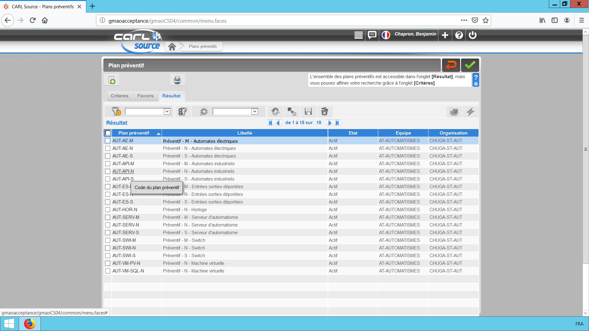The width and height of the screenshot is (589, 331).
Task: Click the green checkmark validate button
Action: click(x=470, y=65)
